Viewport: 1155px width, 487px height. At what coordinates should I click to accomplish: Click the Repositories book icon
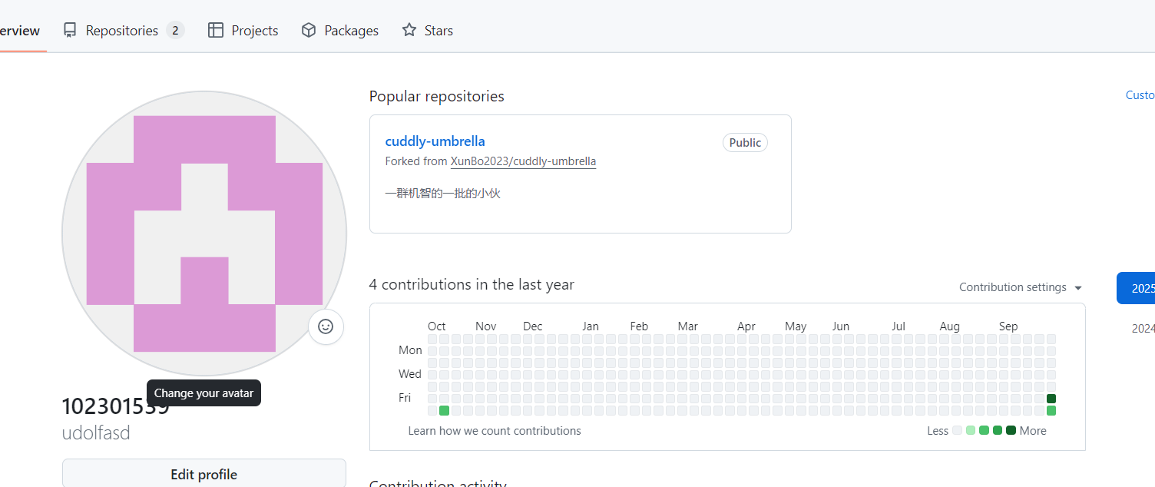click(x=70, y=31)
